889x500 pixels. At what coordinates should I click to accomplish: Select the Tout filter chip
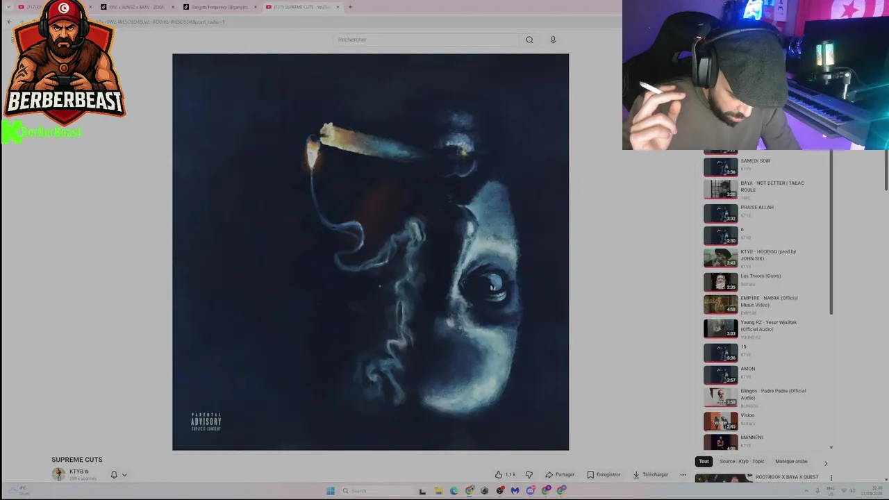point(704,462)
